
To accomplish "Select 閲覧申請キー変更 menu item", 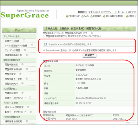I will (13, 79).
